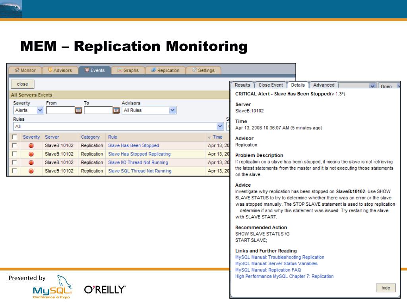This screenshot has height=305, width=407.
Task: Select the Details tab in popup
Action: [x=298, y=85]
